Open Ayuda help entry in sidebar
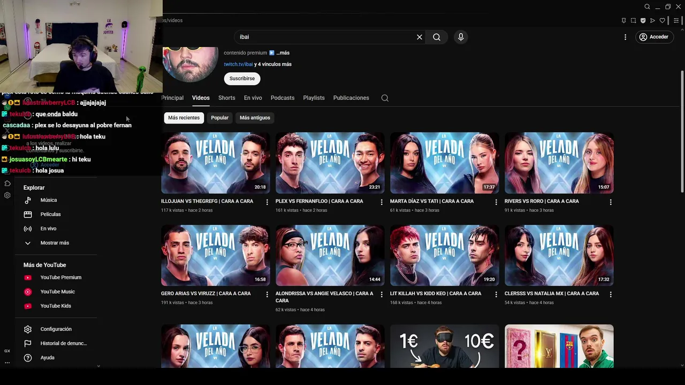Viewport: 685px width, 385px height. [x=47, y=358]
